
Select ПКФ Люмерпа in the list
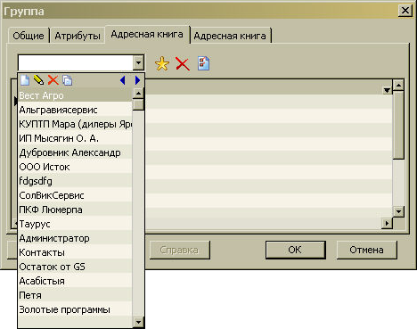[x=75, y=210]
